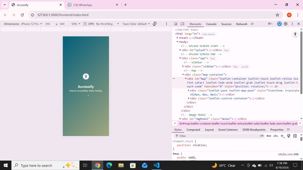Toggle the :hov element state button
The height and width of the screenshot is (170, 303).
pyautogui.click(x=269, y=136)
